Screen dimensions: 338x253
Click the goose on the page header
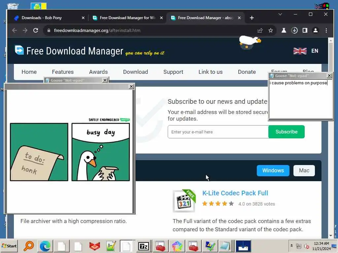point(250,42)
